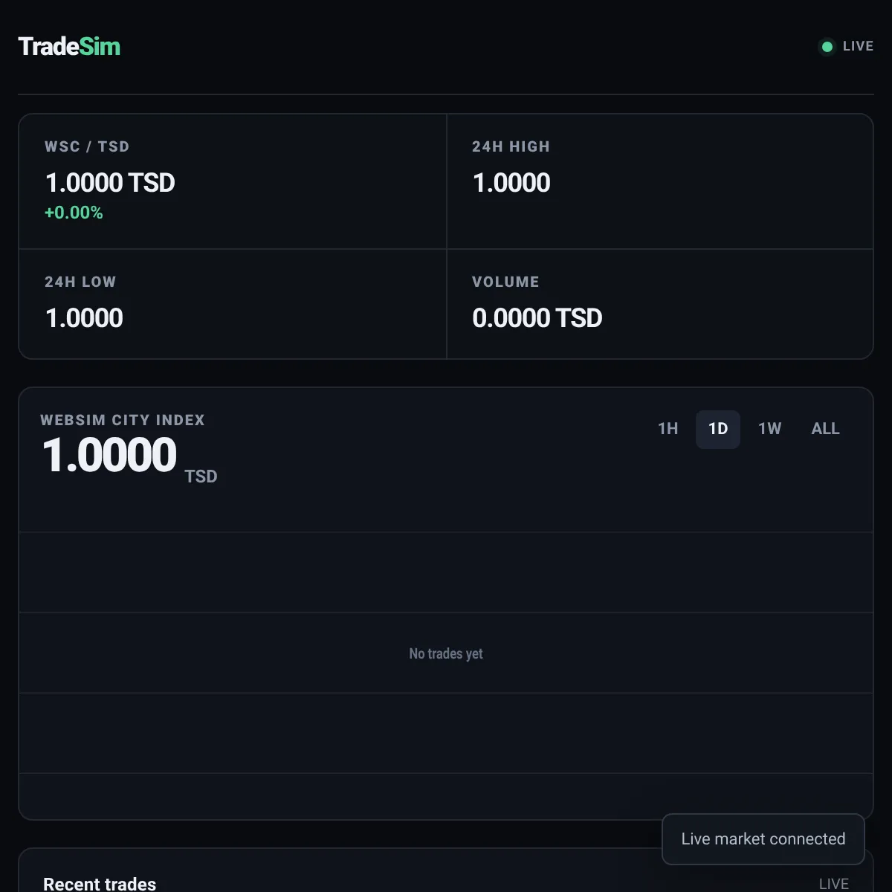
Task: Select the 1H chart range
Action: (668, 429)
